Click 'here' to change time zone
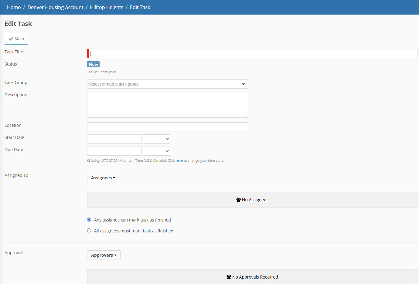This screenshot has width=419, height=284. pyautogui.click(x=179, y=161)
